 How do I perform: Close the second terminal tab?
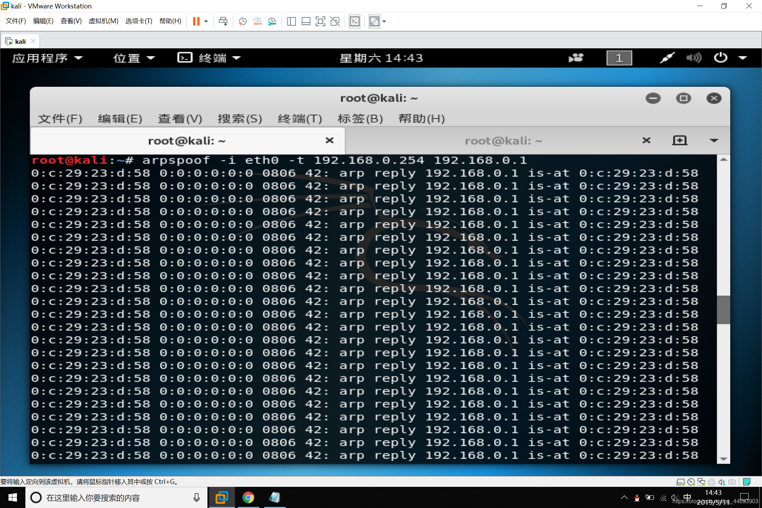(x=646, y=140)
